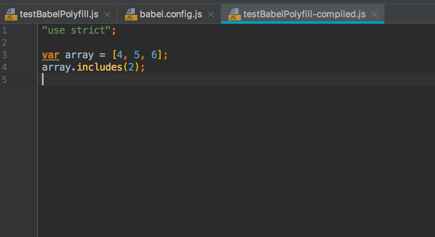Click the number 6 in the array literal
Screen dimensions: 435x237
tap(154, 55)
